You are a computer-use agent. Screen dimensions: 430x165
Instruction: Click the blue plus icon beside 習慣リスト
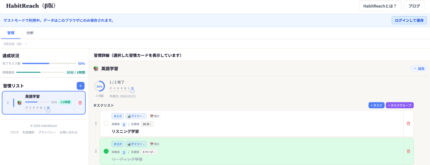point(80,86)
